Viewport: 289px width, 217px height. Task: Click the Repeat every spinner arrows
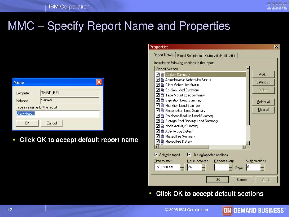coord(230,167)
